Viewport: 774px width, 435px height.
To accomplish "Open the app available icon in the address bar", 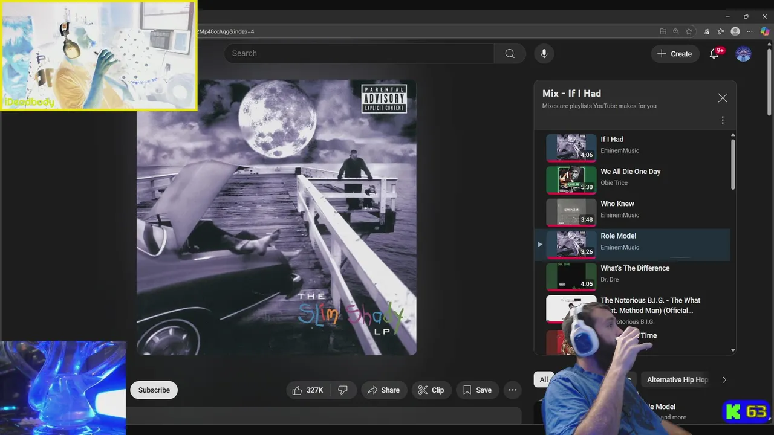I will (x=663, y=31).
